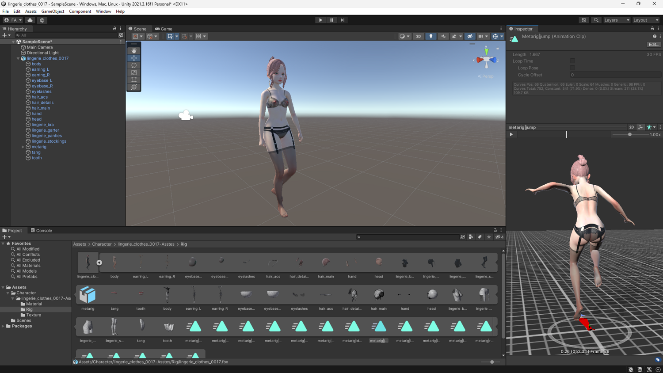Viewport: 663px width, 373px height.
Task: Switch to the Console tab
Action: pos(41,230)
